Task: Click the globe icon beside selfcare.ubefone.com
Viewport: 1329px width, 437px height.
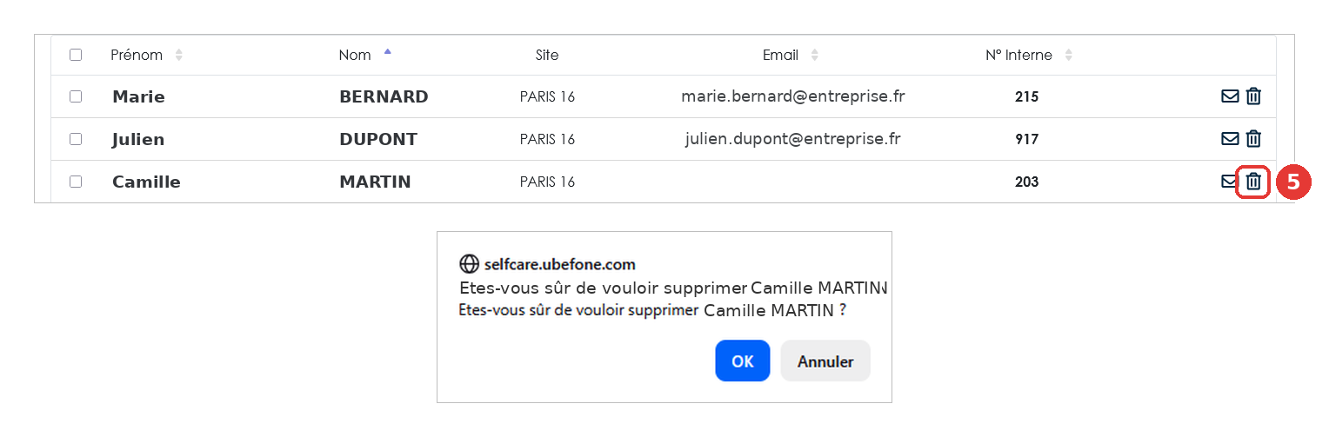Action: coord(469,264)
